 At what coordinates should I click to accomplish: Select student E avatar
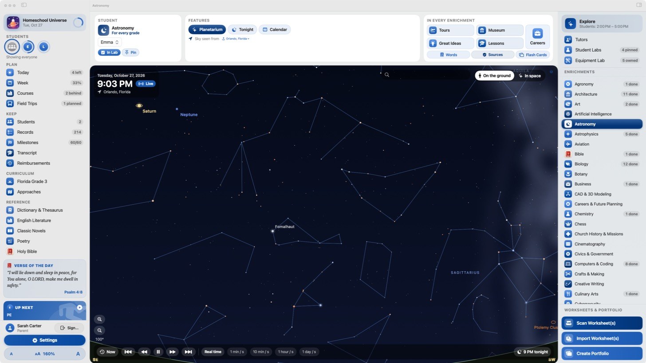[x=28, y=47]
